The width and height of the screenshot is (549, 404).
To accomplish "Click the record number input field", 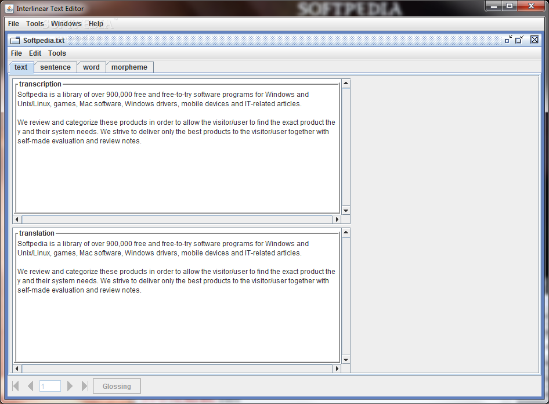I will click(50, 386).
